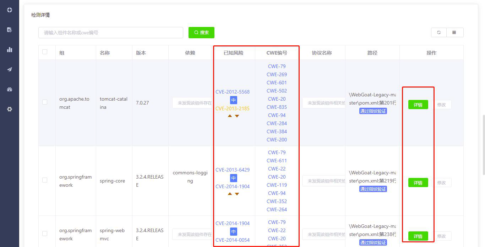Open the bar chart statistics sidebar icon
This screenshot has height=247, width=485.
10,50
